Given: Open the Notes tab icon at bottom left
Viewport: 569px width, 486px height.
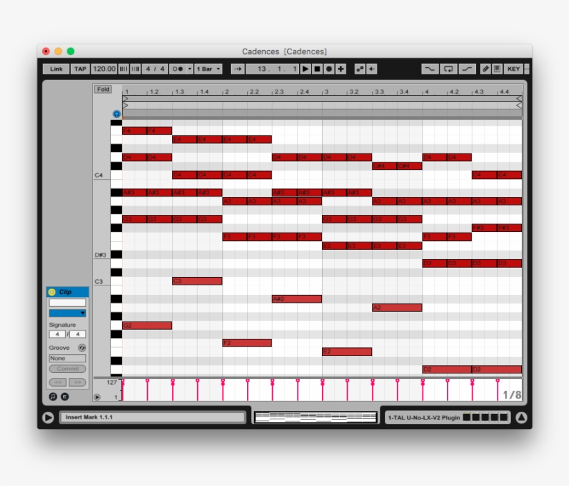Looking at the screenshot, I should [x=53, y=396].
